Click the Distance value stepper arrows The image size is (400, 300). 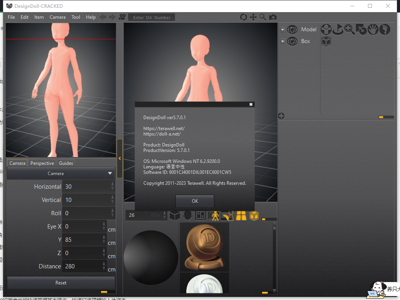click(104, 266)
